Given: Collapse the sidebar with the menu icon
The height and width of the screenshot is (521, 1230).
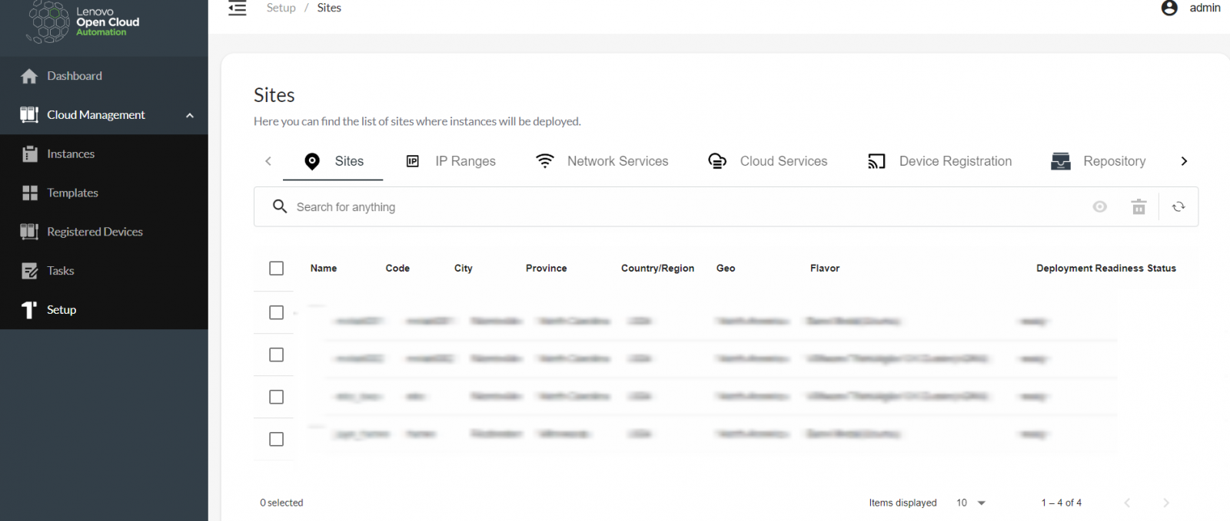Looking at the screenshot, I should [238, 8].
